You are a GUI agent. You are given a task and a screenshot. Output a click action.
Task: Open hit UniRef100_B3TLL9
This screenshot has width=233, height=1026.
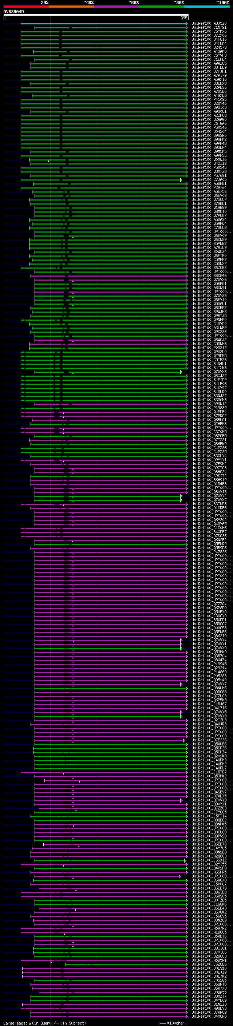(209, 67)
